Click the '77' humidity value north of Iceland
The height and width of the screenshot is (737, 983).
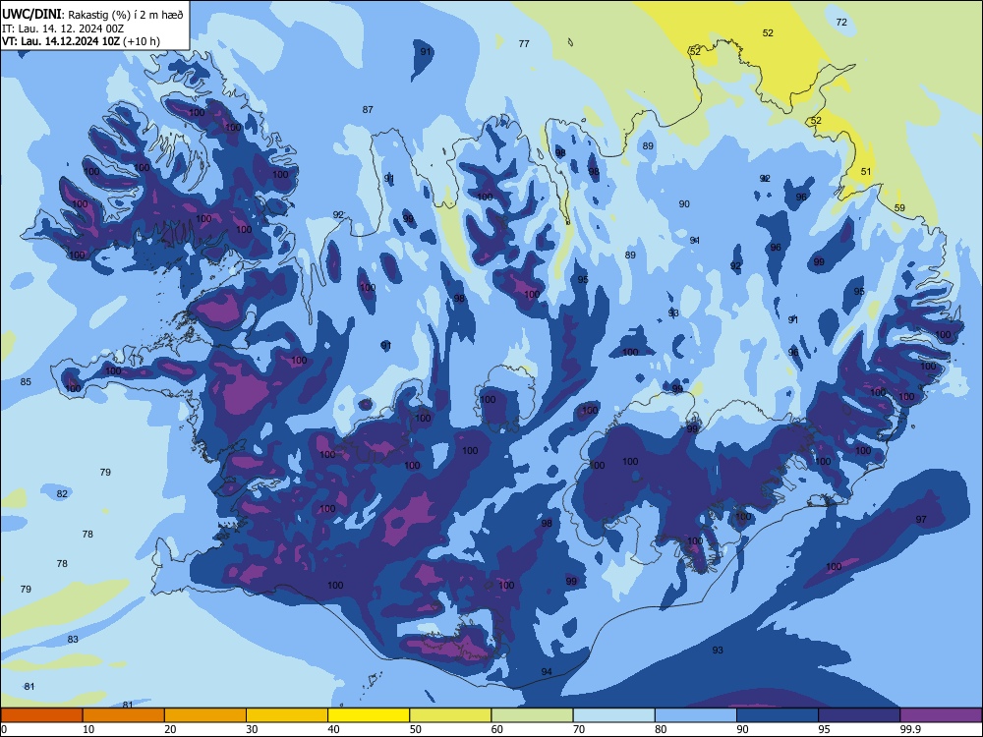524,44
